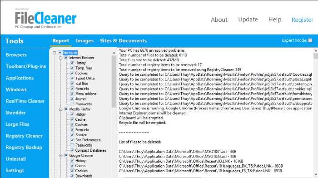Select the Internet Explorer tree label

point(81,58)
